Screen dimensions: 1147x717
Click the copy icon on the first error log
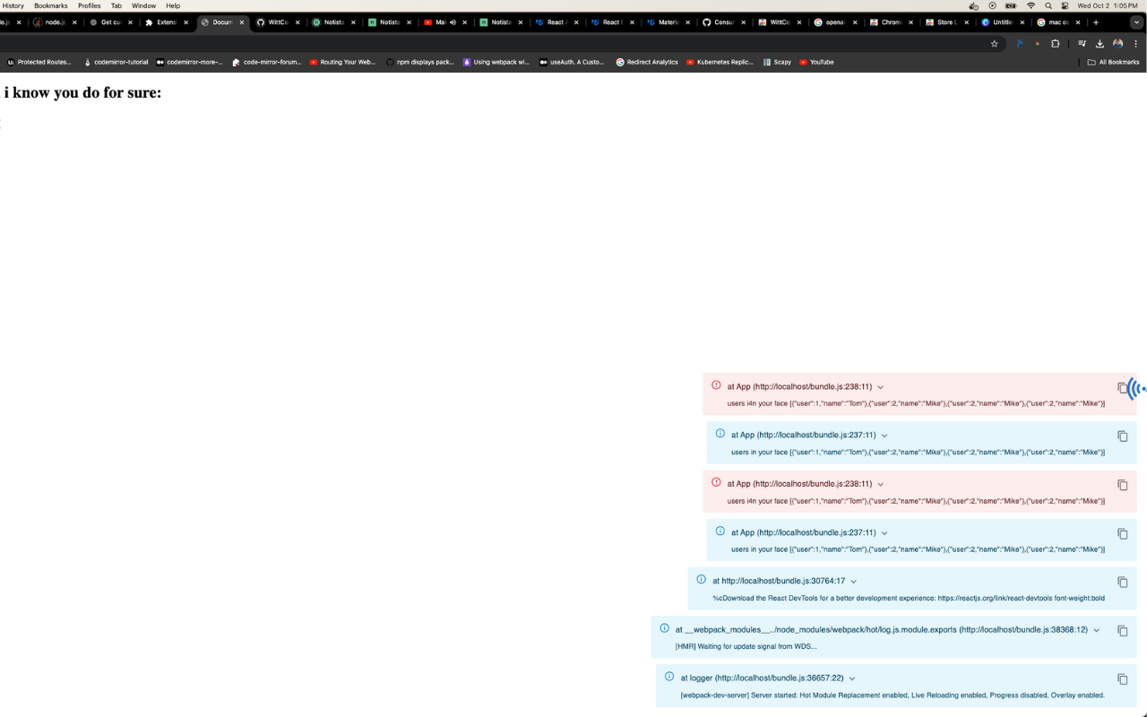[1123, 387]
